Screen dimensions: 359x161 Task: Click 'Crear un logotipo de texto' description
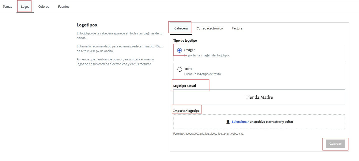(x=202, y=74)
